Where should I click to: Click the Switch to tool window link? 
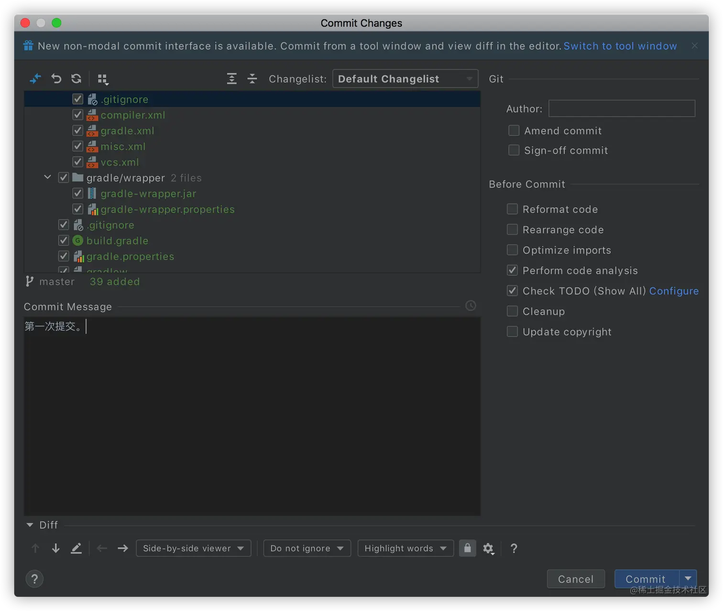620,46
